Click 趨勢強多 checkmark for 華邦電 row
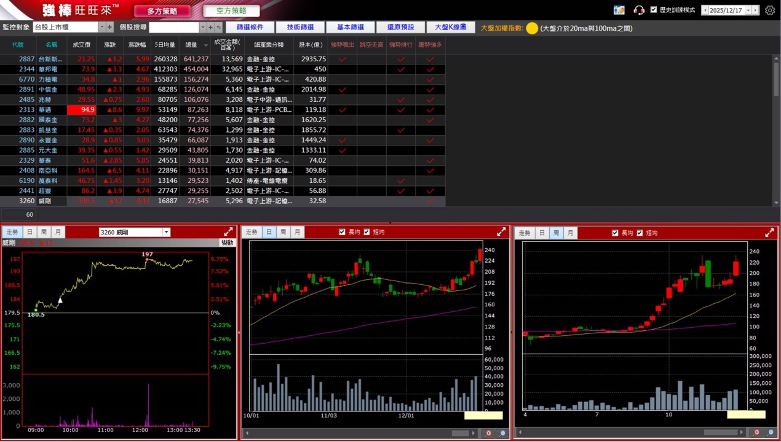The width and height of the screenshot is (781, 442). 430,69
